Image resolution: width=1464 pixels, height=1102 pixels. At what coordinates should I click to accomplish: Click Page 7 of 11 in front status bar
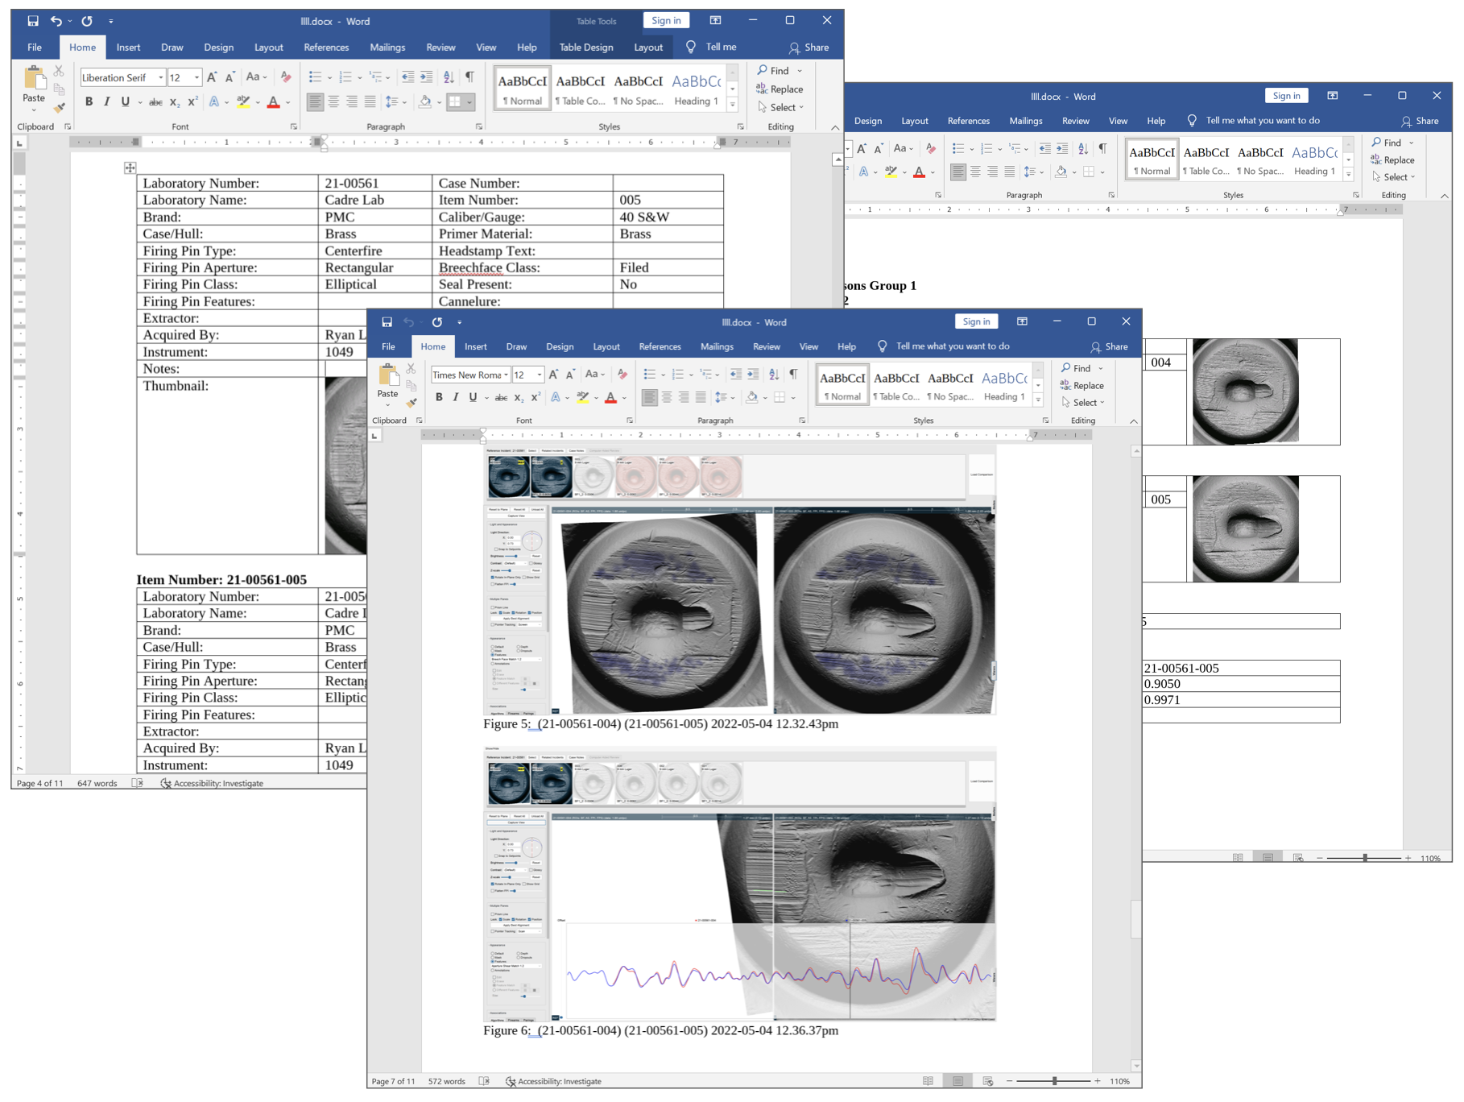point(394,1081)
